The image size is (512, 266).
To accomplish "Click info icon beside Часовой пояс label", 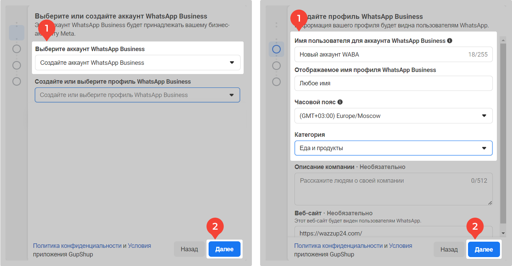I will (x=340, y=102).
